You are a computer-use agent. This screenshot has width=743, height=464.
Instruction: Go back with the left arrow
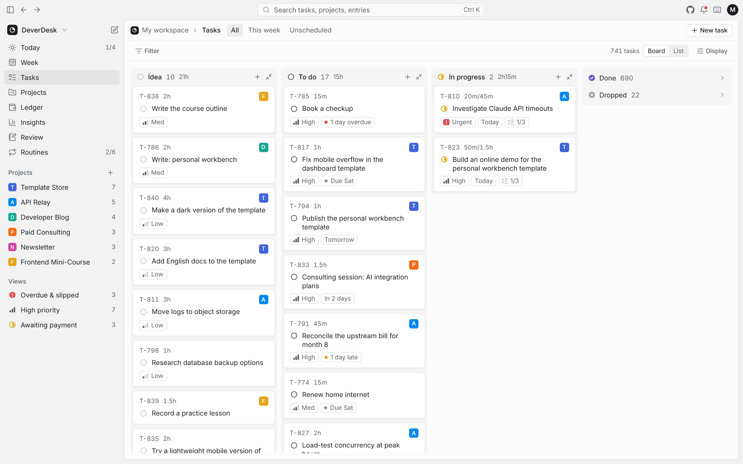pyautogui.click(x=24, y=10)
